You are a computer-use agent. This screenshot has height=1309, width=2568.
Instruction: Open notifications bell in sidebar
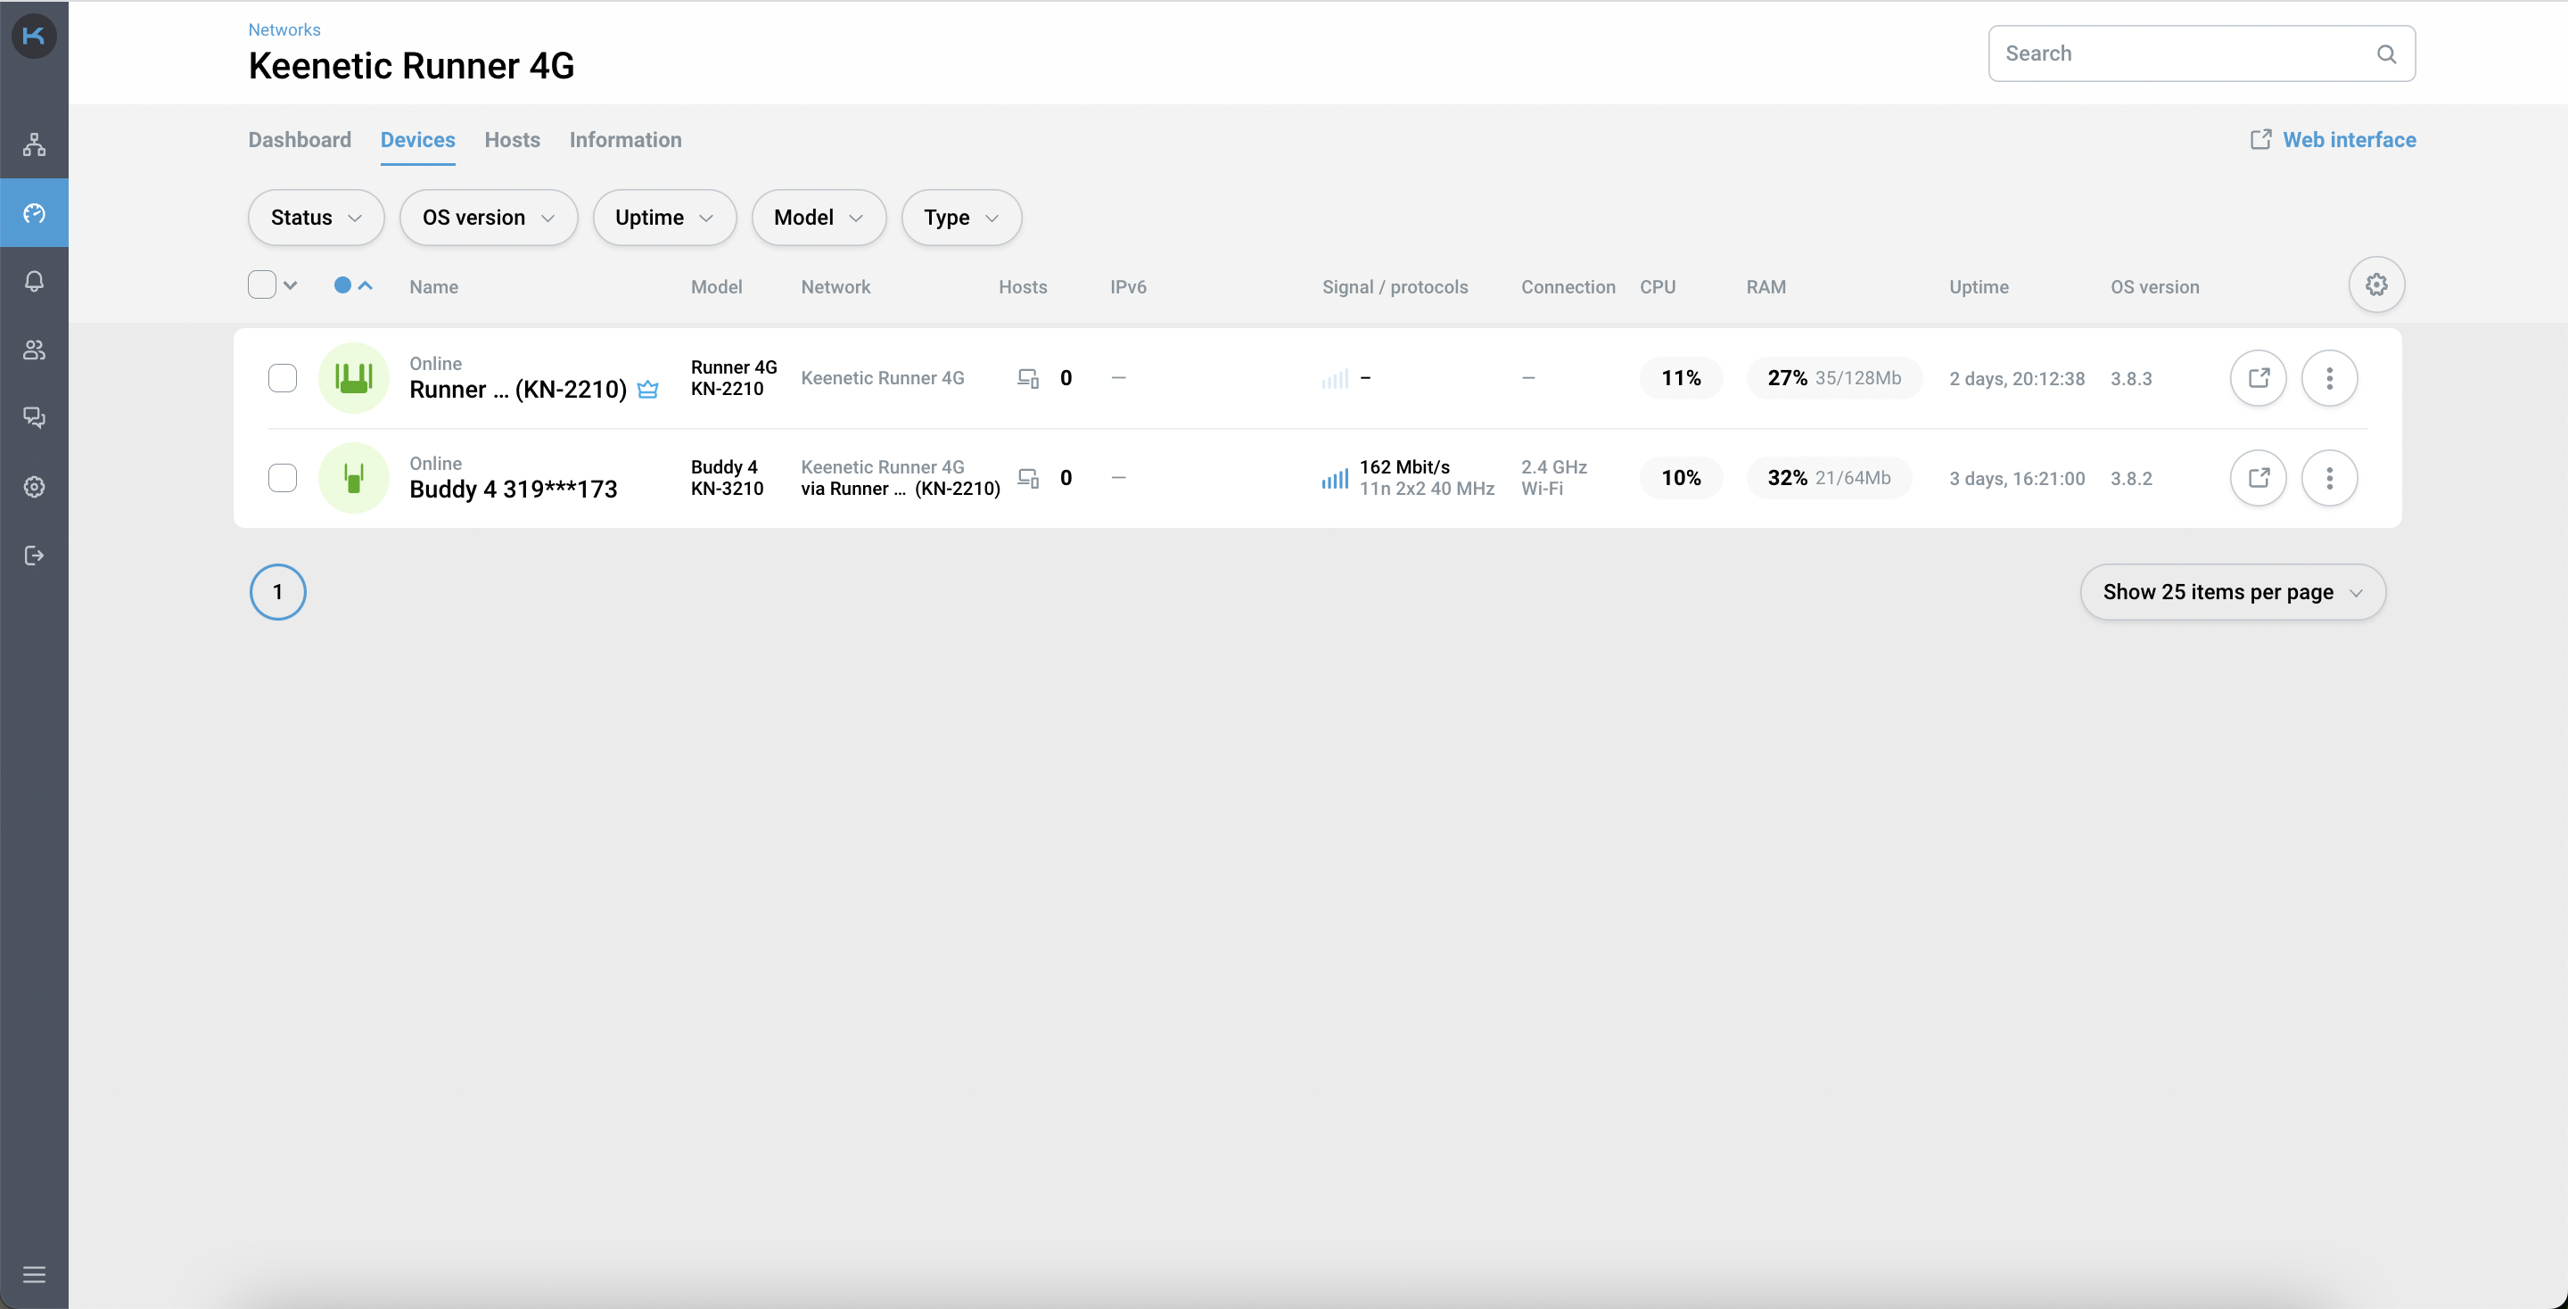34,281
